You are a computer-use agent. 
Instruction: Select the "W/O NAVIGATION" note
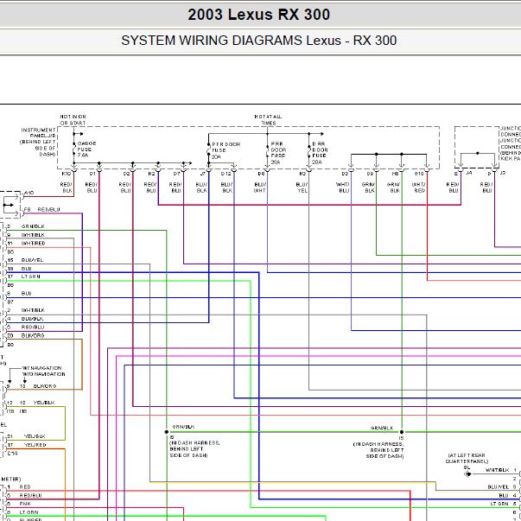coord(43,374)
